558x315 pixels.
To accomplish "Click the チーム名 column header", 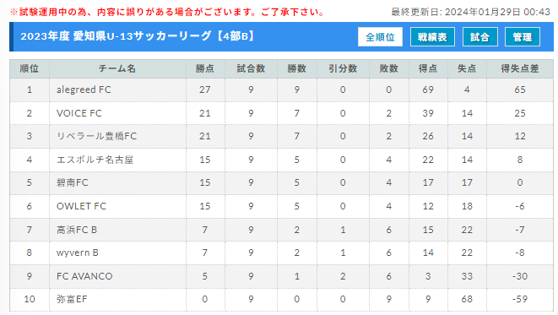I will coord(117,68).
